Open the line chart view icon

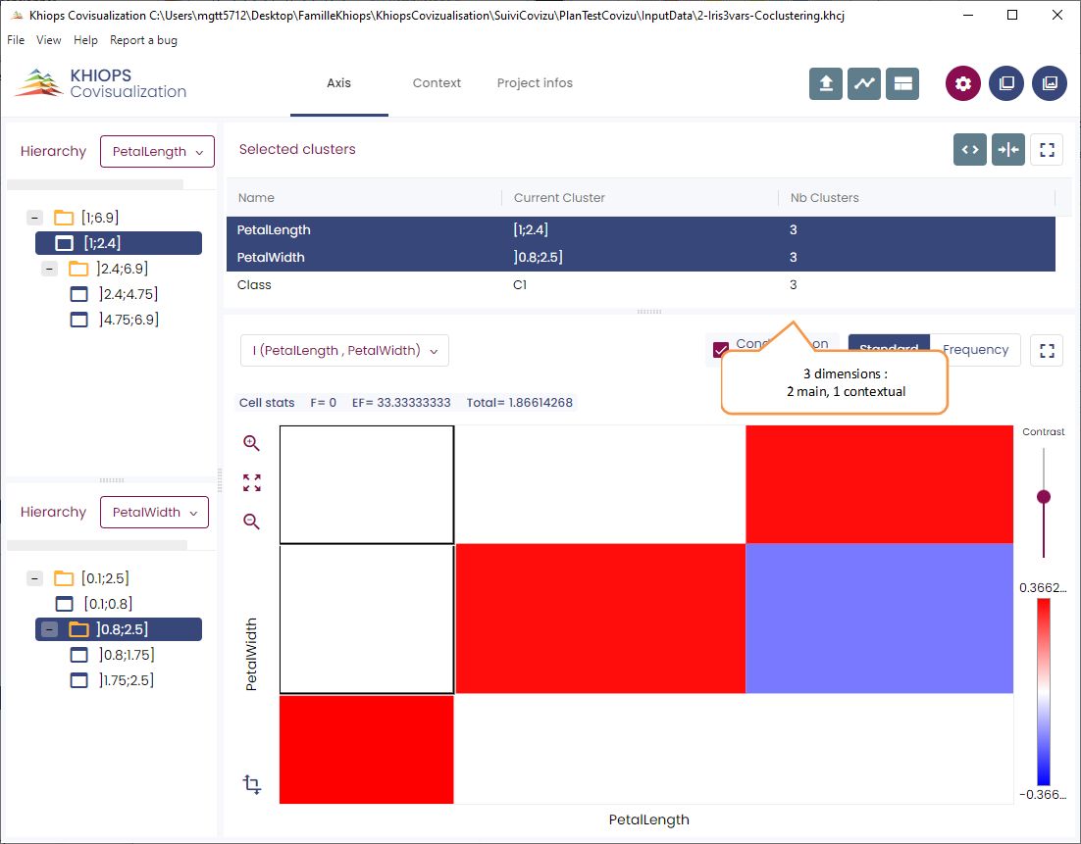point(864,84)
